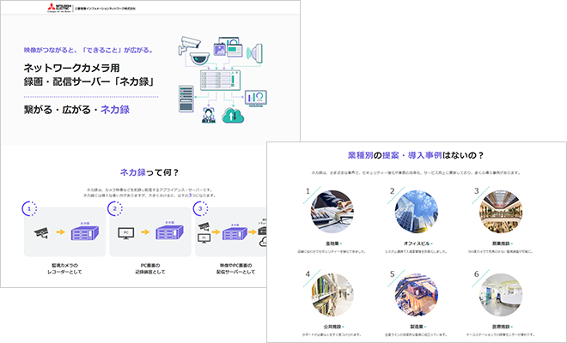Click the Mitsubishi Electric logo in the header

[59, 8]
